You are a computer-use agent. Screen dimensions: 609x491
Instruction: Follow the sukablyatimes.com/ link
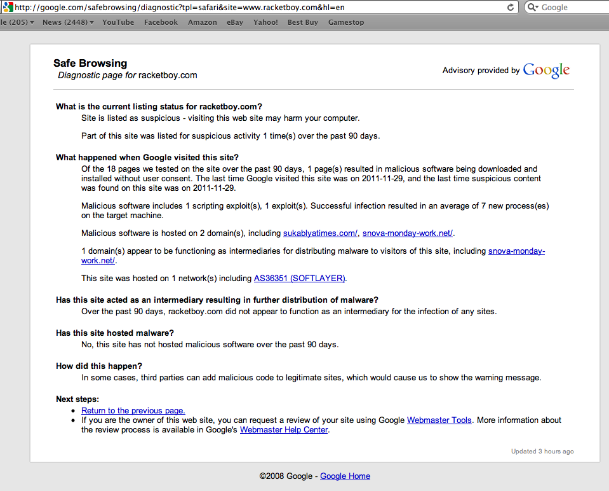tap(320, 233)
